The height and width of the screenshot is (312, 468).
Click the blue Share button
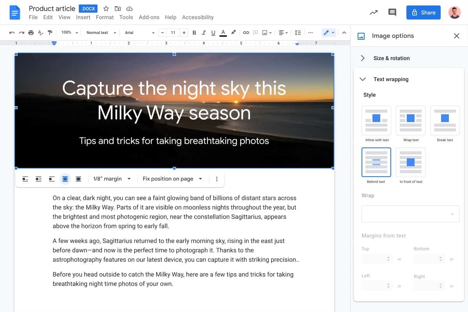[x=423, y=12]
